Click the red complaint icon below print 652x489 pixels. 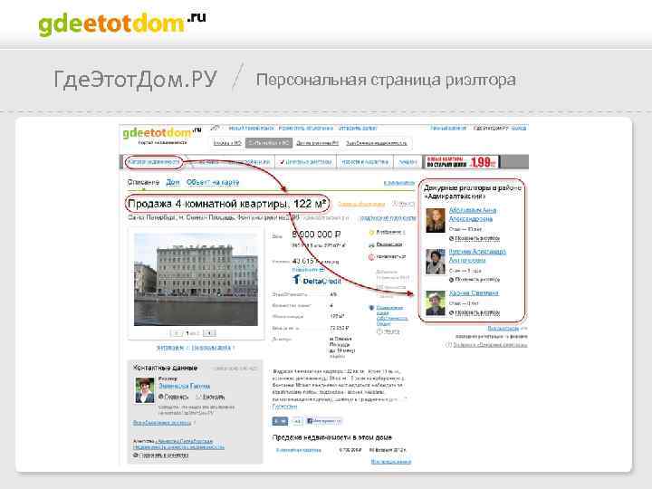(x=372, y=257)
